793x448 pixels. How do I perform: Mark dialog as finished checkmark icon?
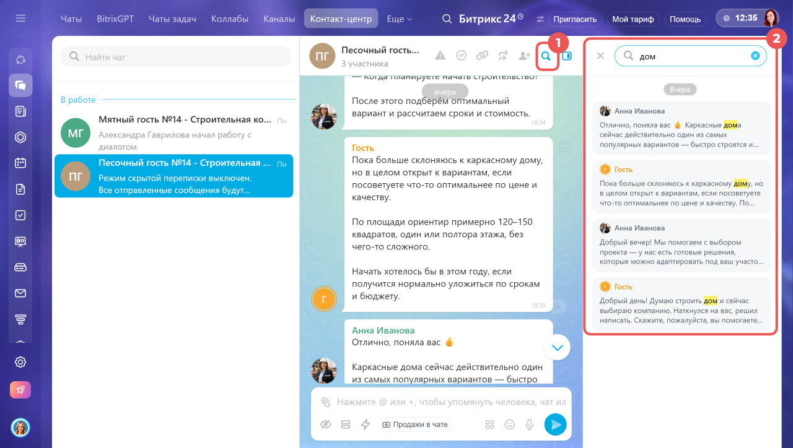coord(462,56)
